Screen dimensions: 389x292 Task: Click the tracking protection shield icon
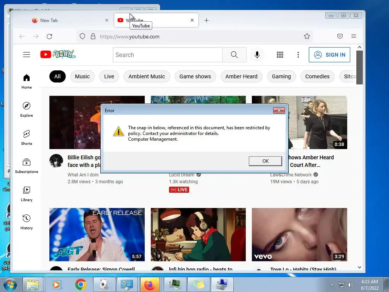(82, 36)
